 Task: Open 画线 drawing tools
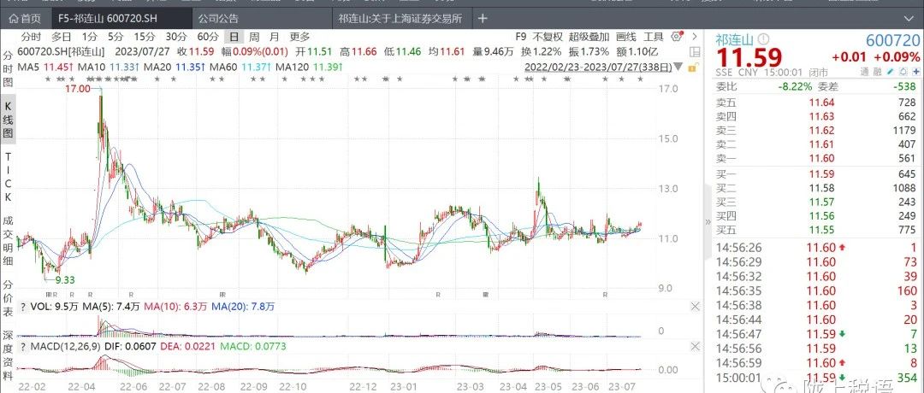[625, 37]
